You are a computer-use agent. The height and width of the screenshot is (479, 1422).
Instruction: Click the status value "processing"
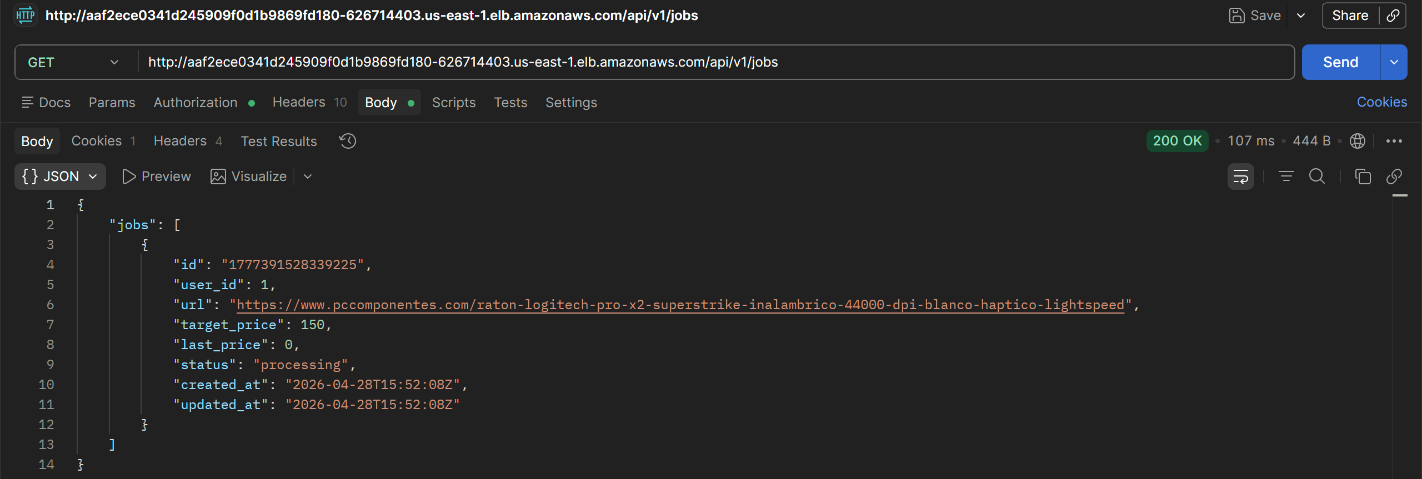[x=301, y=365]
